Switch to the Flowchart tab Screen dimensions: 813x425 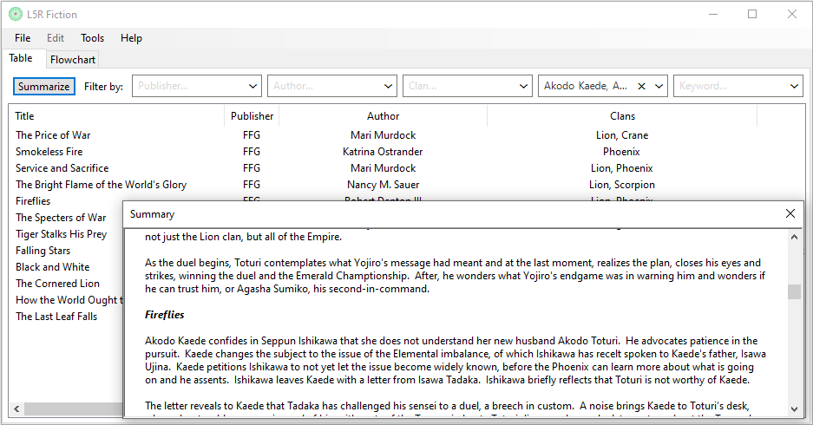[x=73, y=60]
